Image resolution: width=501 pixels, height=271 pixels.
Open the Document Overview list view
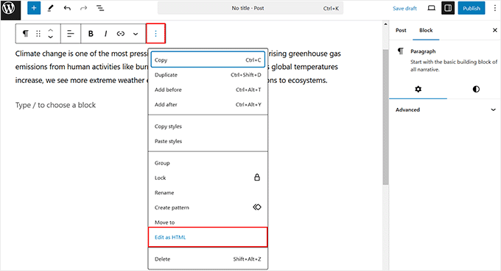point(100,8)
